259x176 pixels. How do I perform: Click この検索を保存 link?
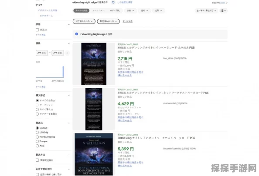click(x=125, y=3)
